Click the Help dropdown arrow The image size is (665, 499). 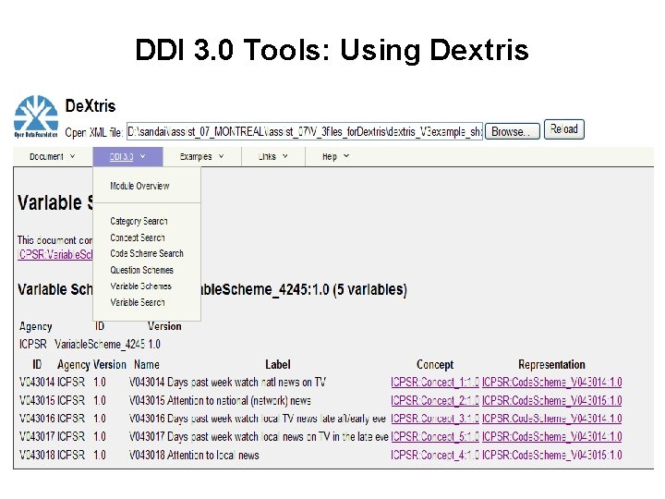coord(346,156)
